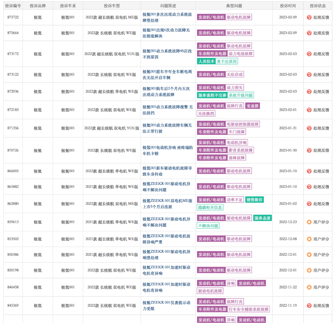Image resolution: width=334 pixels, height=323 pixels.
Task: Click user rating icon in row 853502
Action: click(309, 239)
